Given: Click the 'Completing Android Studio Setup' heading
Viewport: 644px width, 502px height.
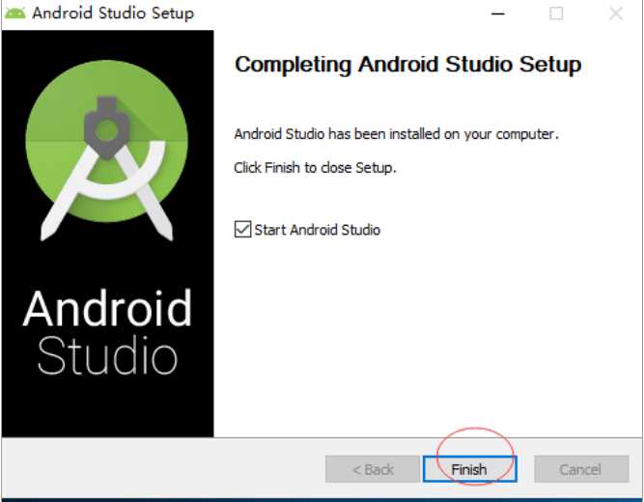Looking at the screenshot, I should click(407, 65).
